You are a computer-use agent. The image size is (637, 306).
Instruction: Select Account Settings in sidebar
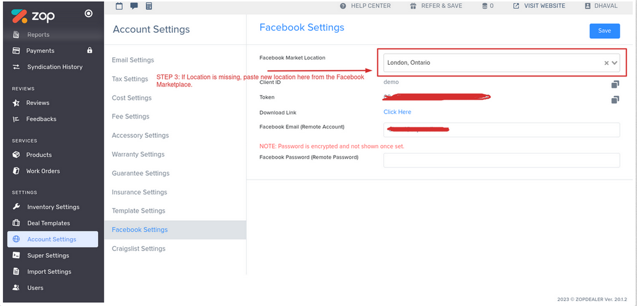tap(53, 239)
